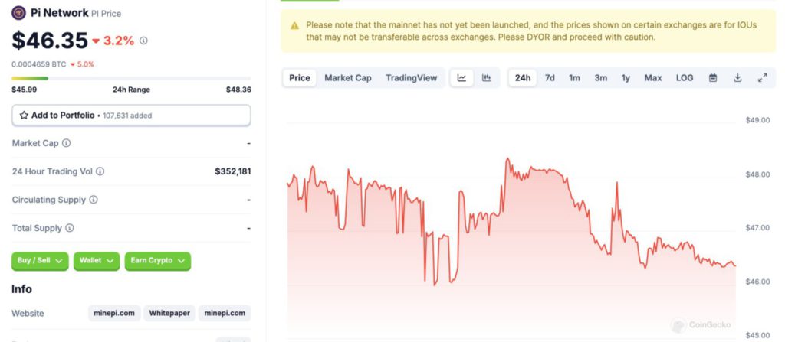This screenshot has width=785, height=342.
Task: Switch to candlestick chart view icon
Action: tap(486, 78)
